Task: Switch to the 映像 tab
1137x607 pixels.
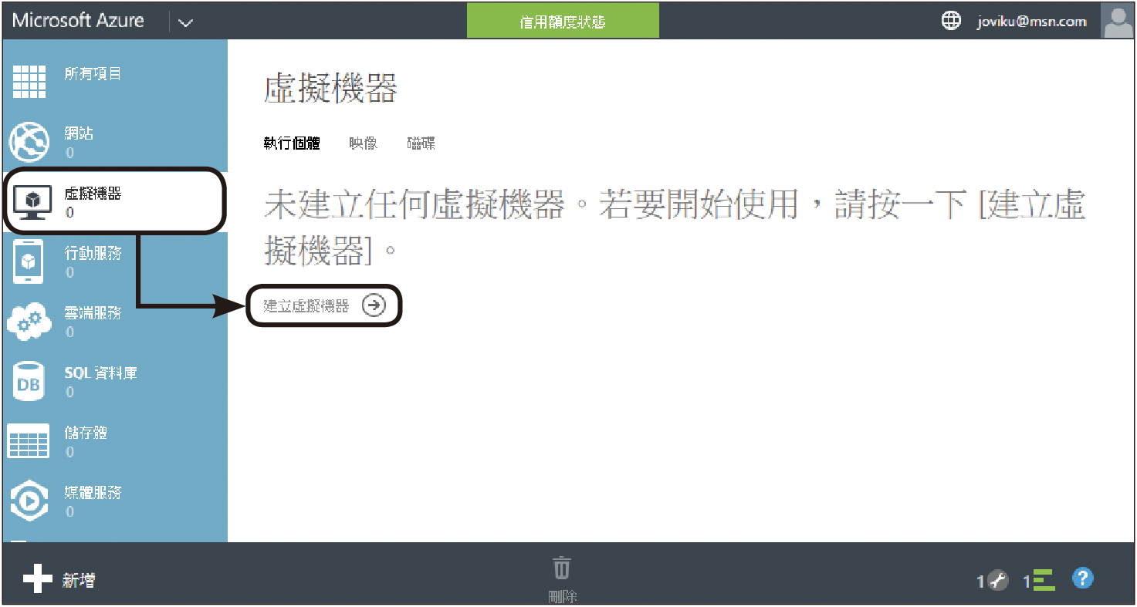Action: [363, 143]
